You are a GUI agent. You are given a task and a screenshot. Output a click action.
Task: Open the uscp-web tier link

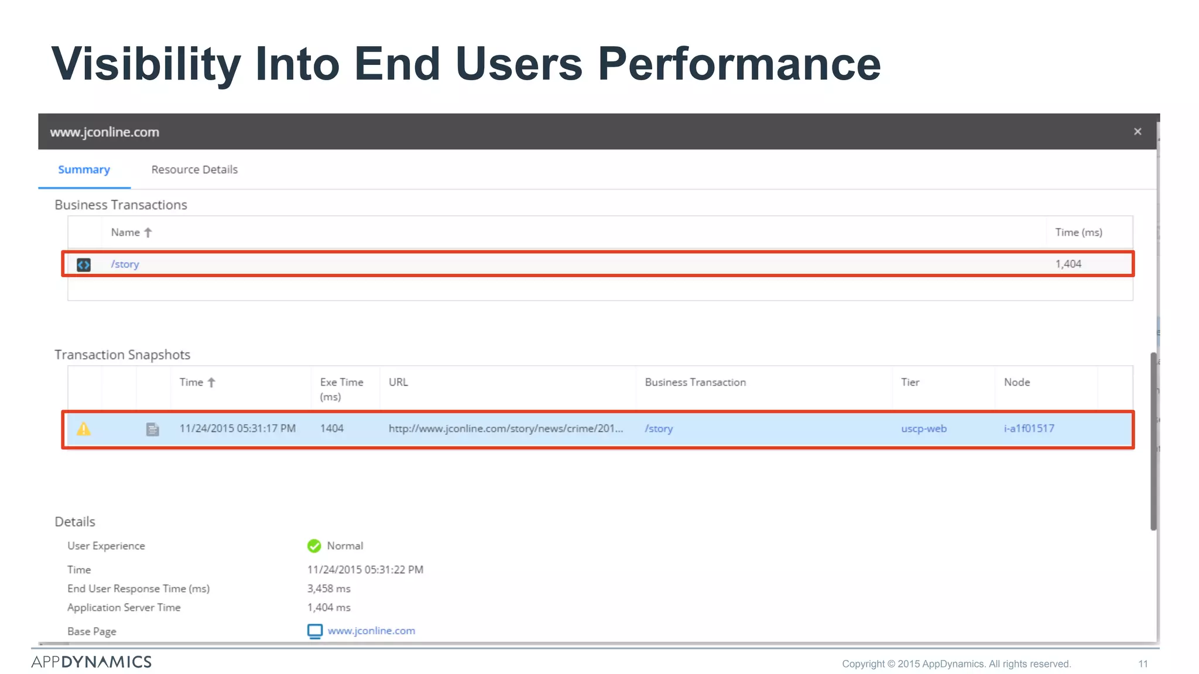click(x=923, y=428)
